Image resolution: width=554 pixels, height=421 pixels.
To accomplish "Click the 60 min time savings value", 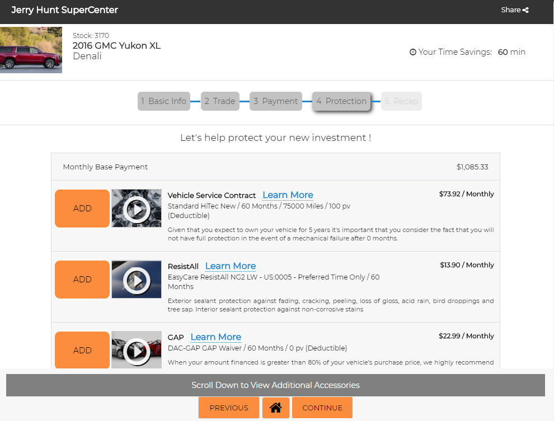I will (511, 52).
